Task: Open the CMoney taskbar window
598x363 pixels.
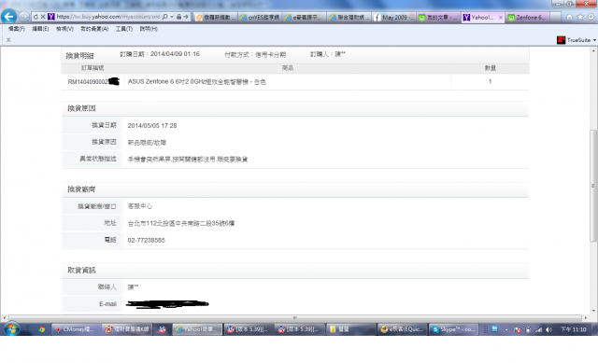Action: (77, 329)
